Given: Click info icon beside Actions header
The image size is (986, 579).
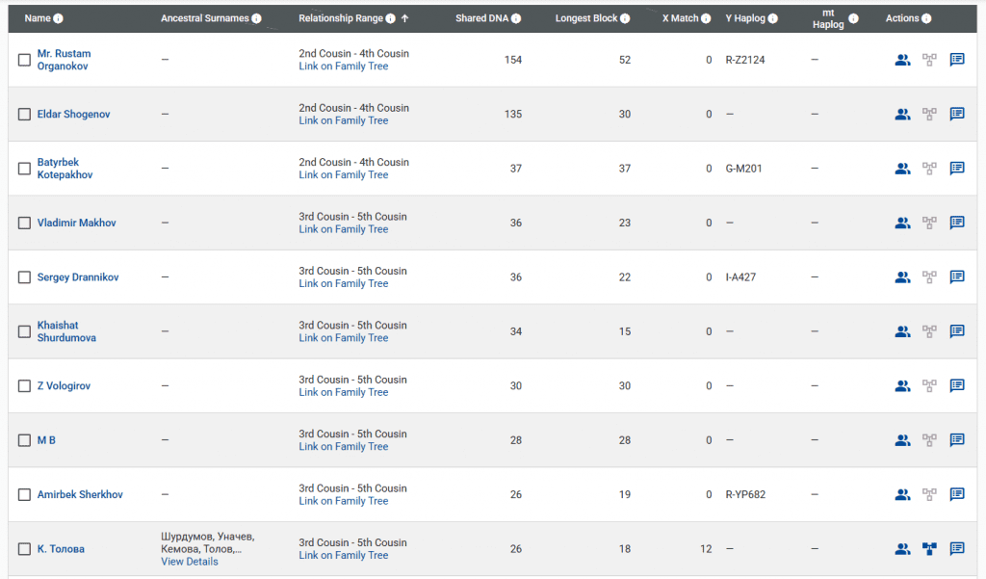Looking at the screenshot, I should [x=927, y=18].
